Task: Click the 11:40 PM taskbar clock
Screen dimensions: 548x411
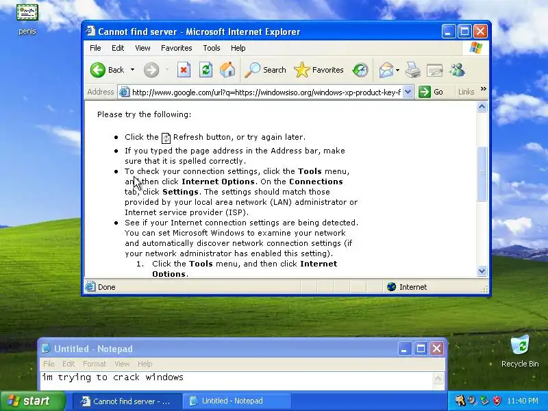Action: [x=523, y=401]
